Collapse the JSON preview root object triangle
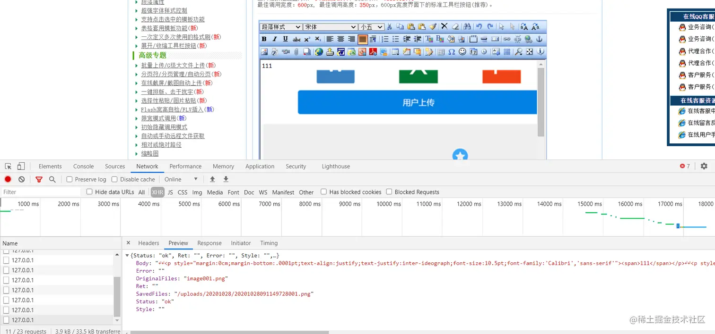This screenshot has height=334, width=715. point(127,255)
